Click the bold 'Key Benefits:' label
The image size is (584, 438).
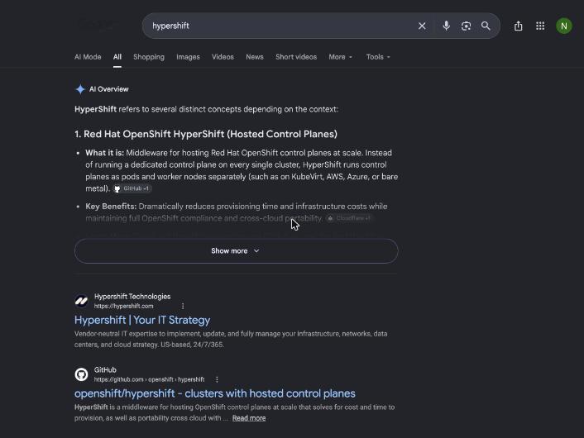coord(111,207)
